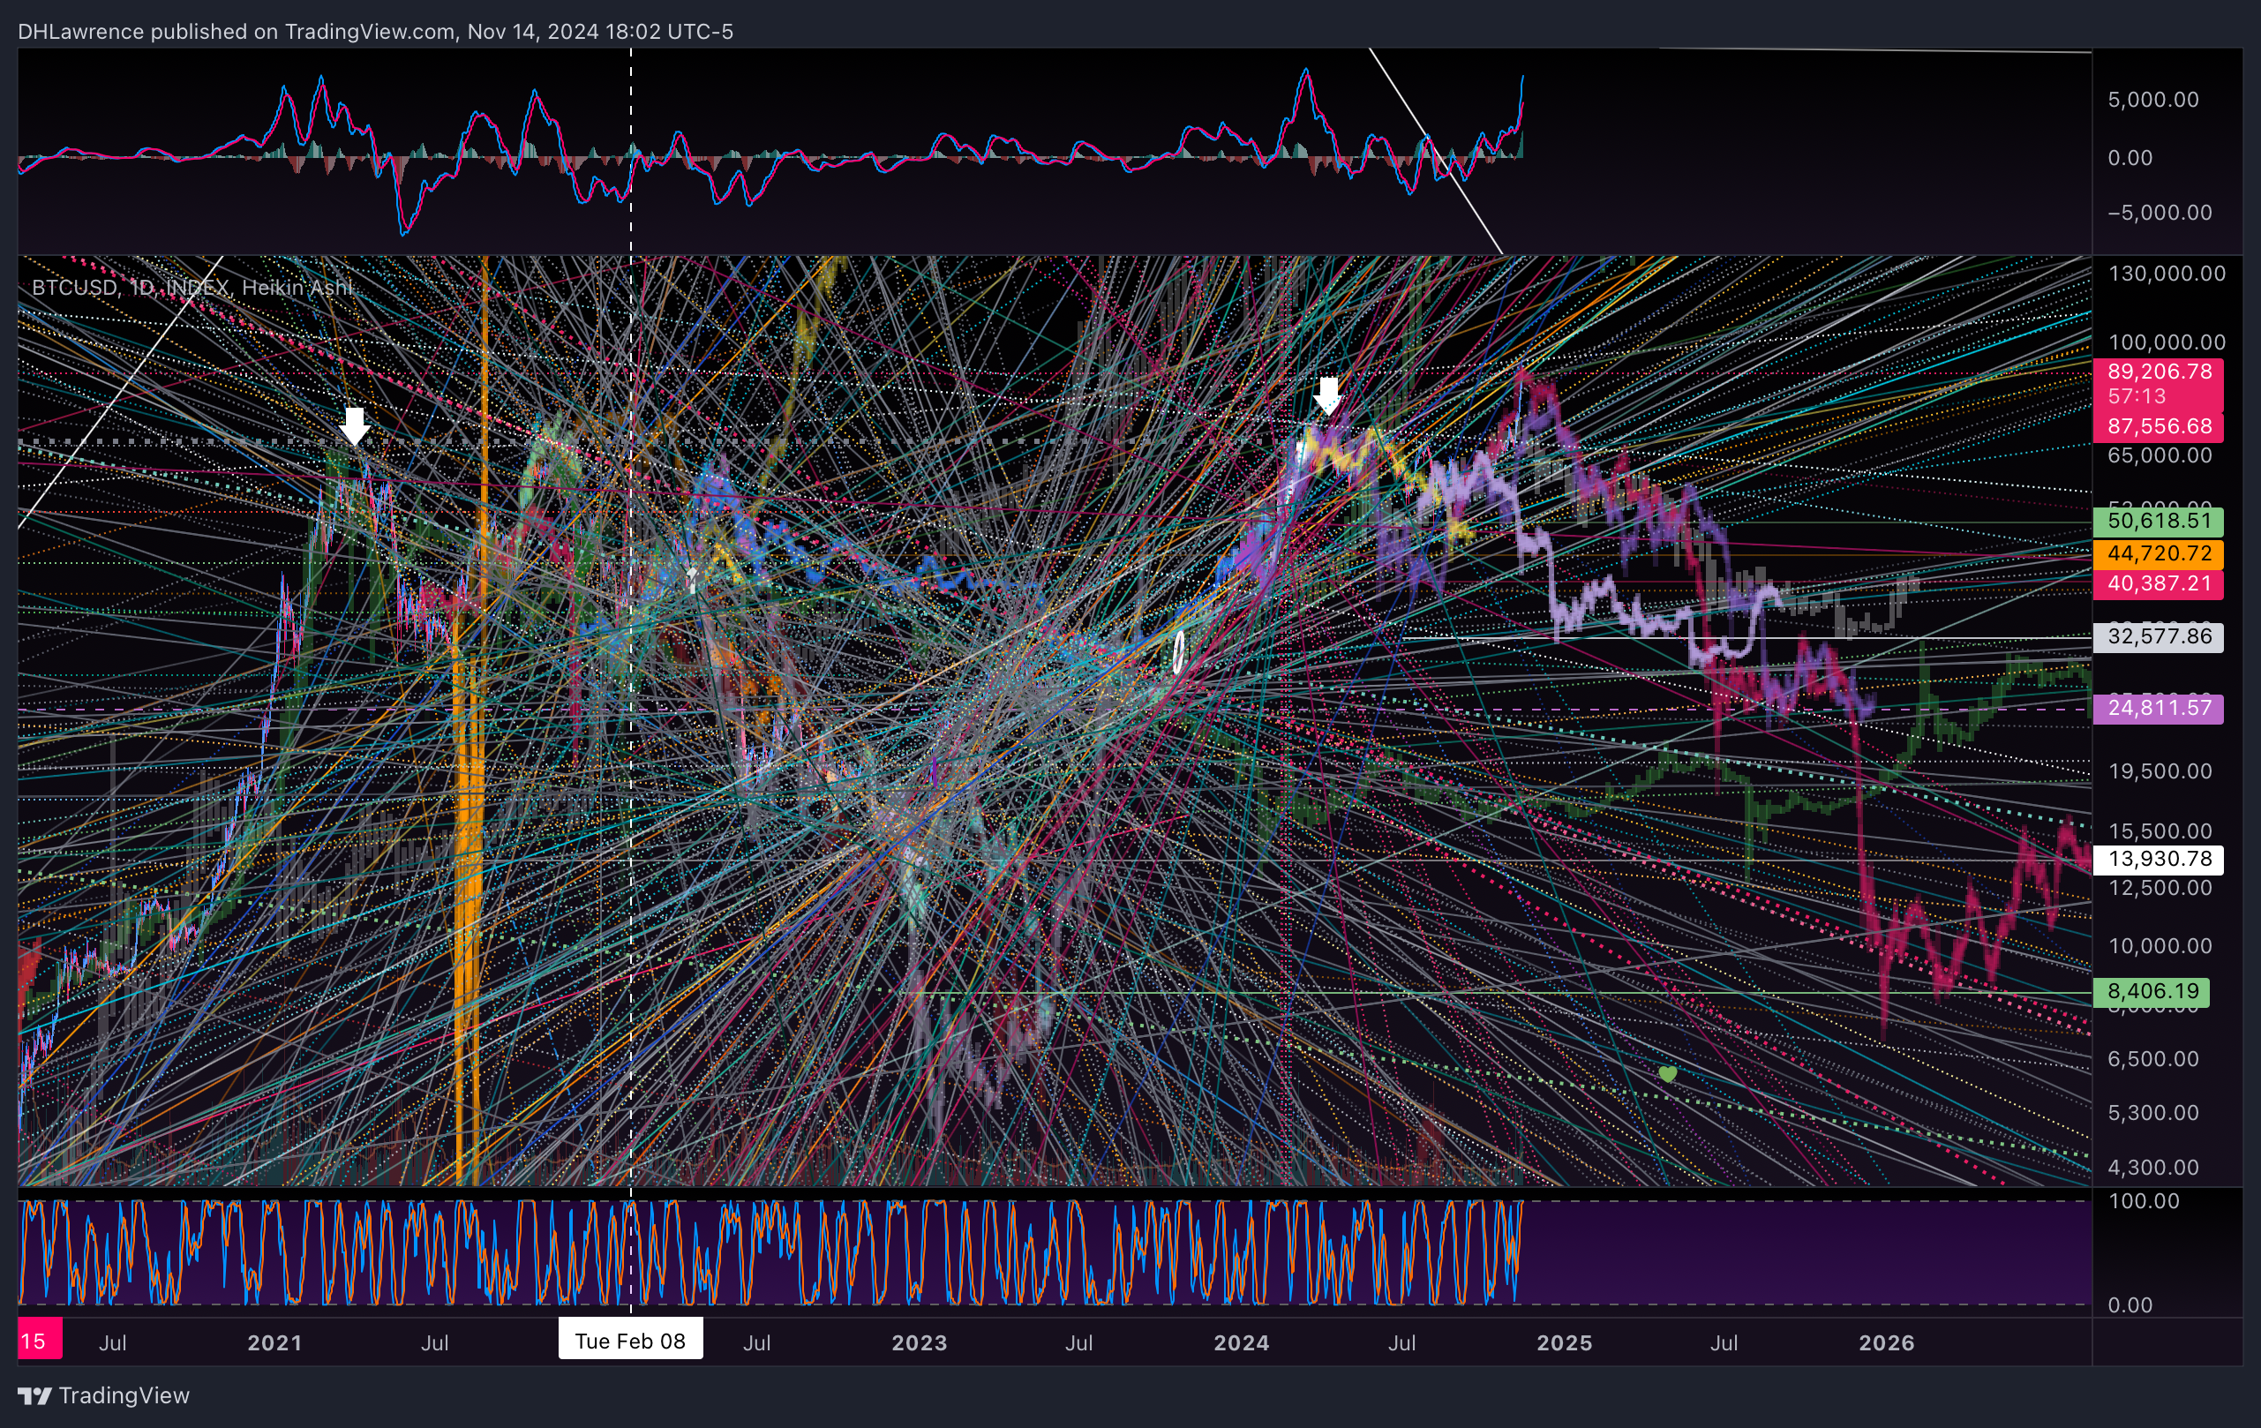The width and height of the screenshot is (2261, 1428).
Task: Click the 57:13 countdown label
Action: tap(2137, 396)
